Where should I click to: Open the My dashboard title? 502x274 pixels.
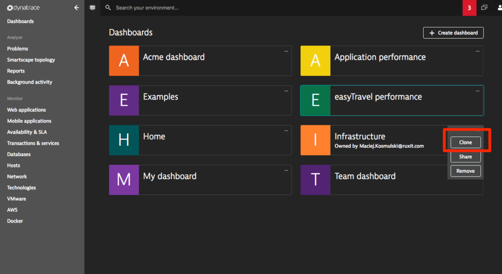(170, 176)
